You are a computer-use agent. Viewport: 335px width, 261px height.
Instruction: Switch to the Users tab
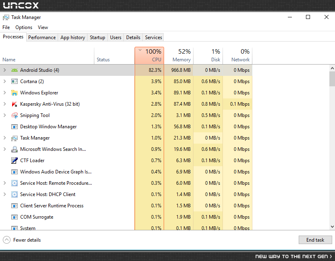[x=116, y=38]
